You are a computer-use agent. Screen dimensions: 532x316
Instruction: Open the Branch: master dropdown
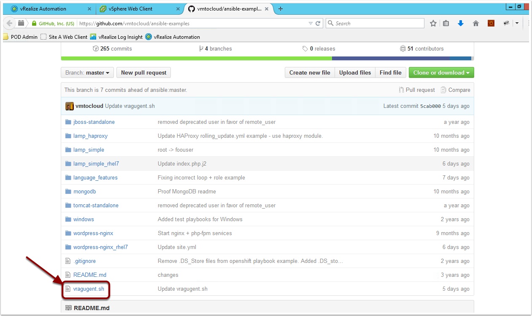(x=87, y=73)
